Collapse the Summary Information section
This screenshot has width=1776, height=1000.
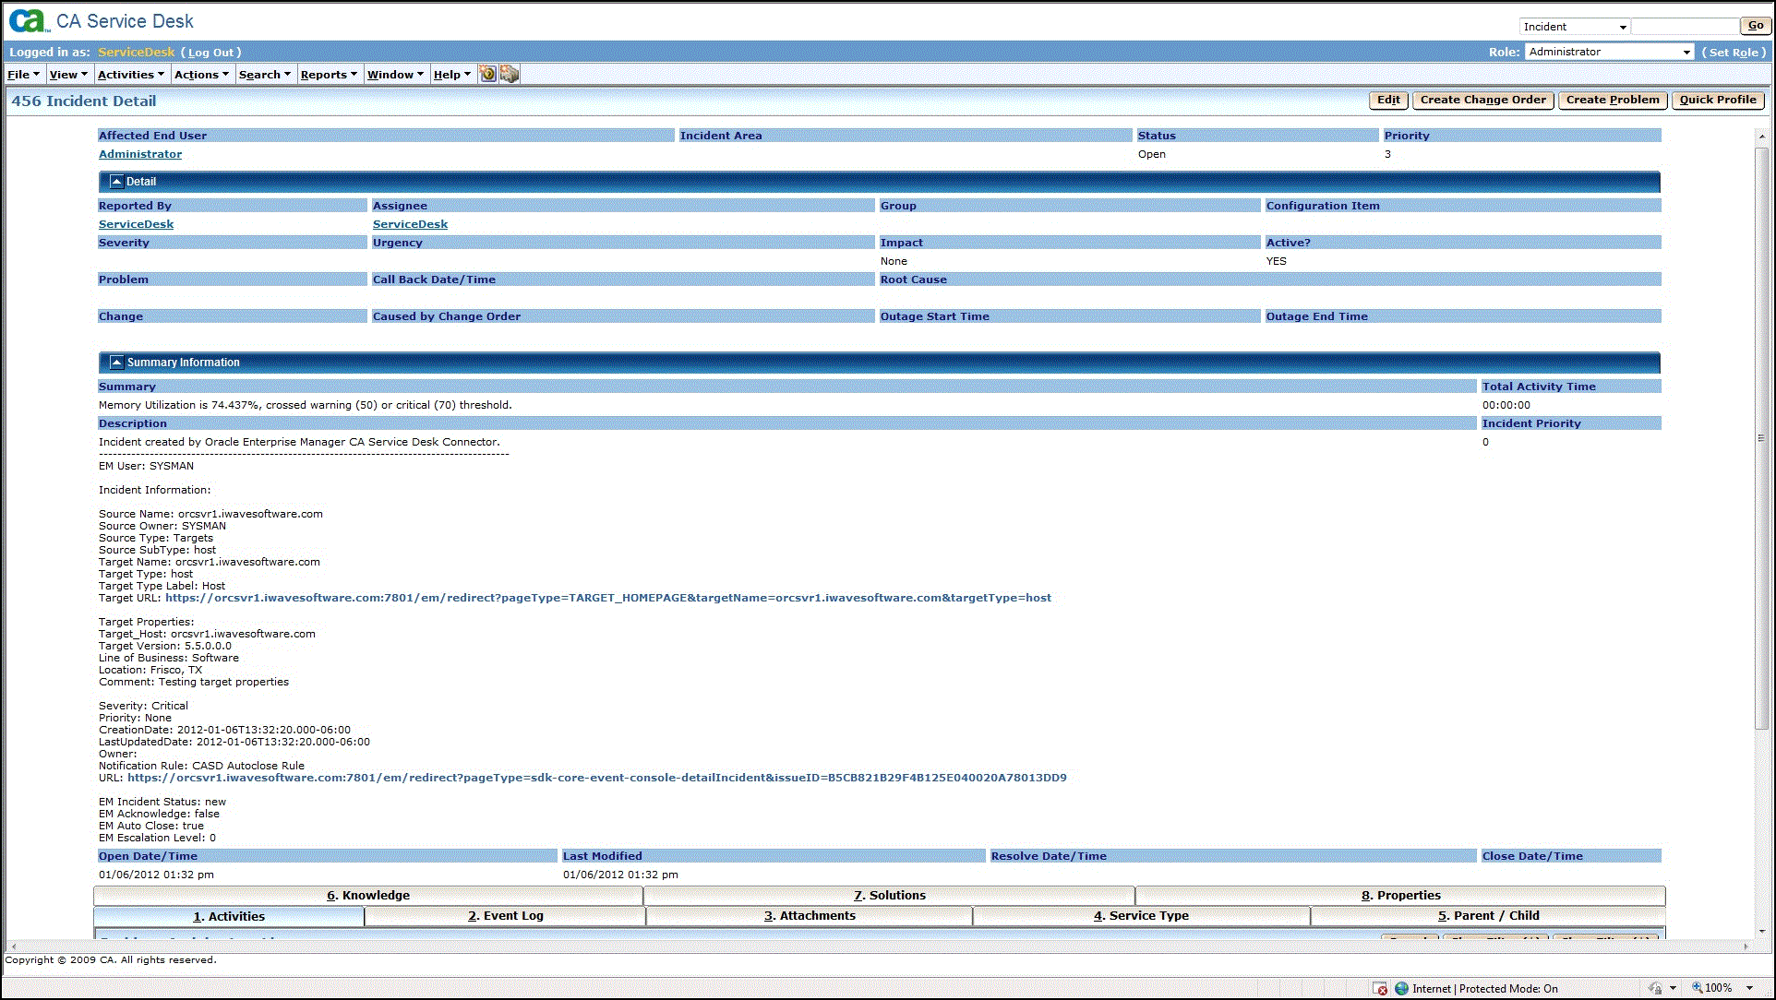(116, 363)
